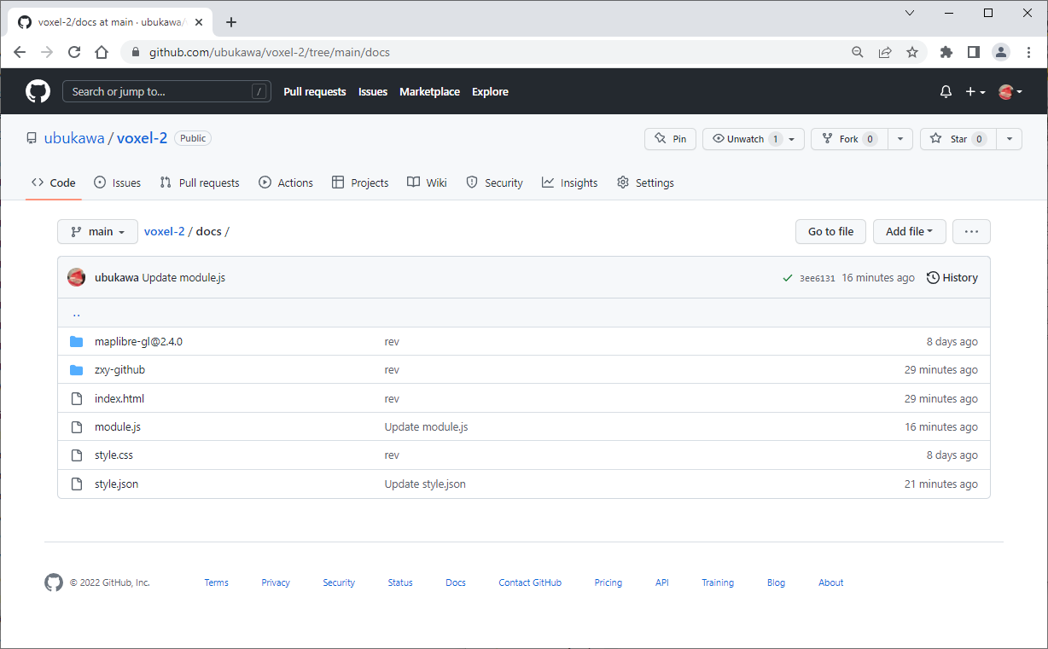Click voxel-2 in the breadcrumb path
Viewport: 1048px width, 649px height.
165,231
